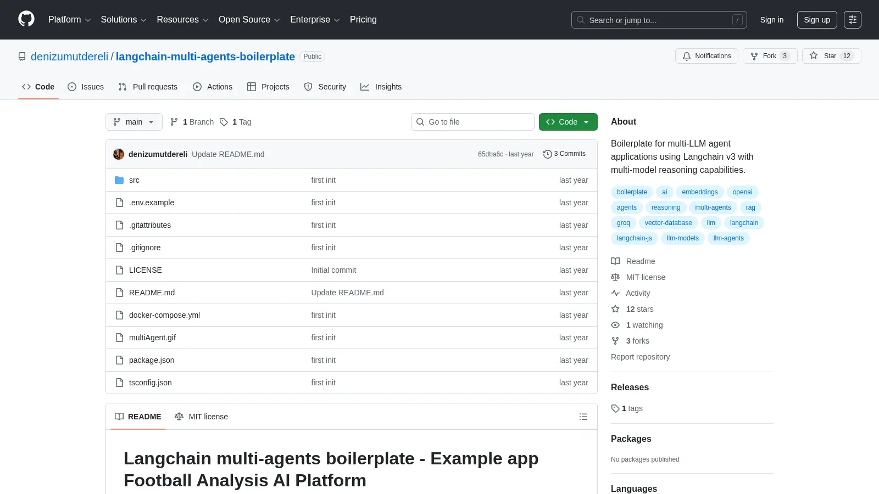Expand the Open Source menu
Image resolution: width=879 pixels, height=494 pixels.
pos(249,20)
